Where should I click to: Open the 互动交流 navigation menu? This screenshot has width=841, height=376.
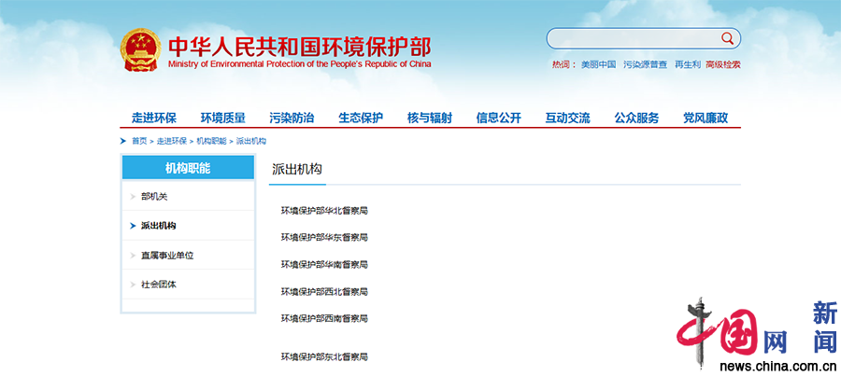[568, 118]
